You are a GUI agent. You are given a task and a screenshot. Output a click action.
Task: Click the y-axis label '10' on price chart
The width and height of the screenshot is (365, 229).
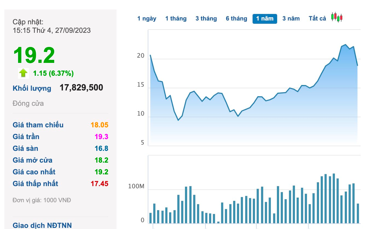pos(141,114)
